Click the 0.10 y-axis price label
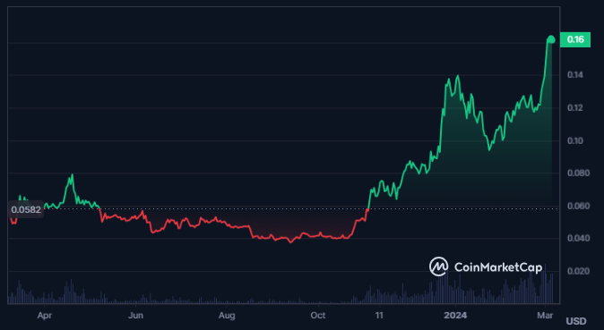The image size is (604, 330). click(x=574, y=140)
